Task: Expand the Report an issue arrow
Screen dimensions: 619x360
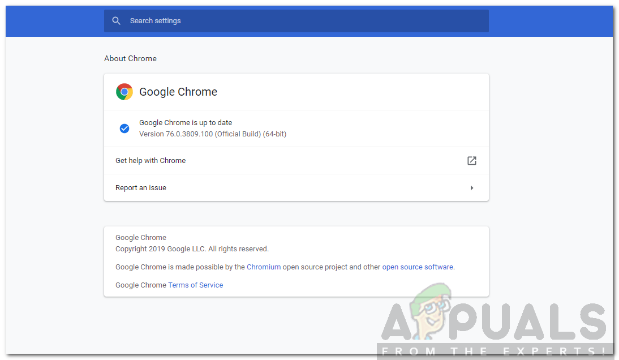Action: 472,188
